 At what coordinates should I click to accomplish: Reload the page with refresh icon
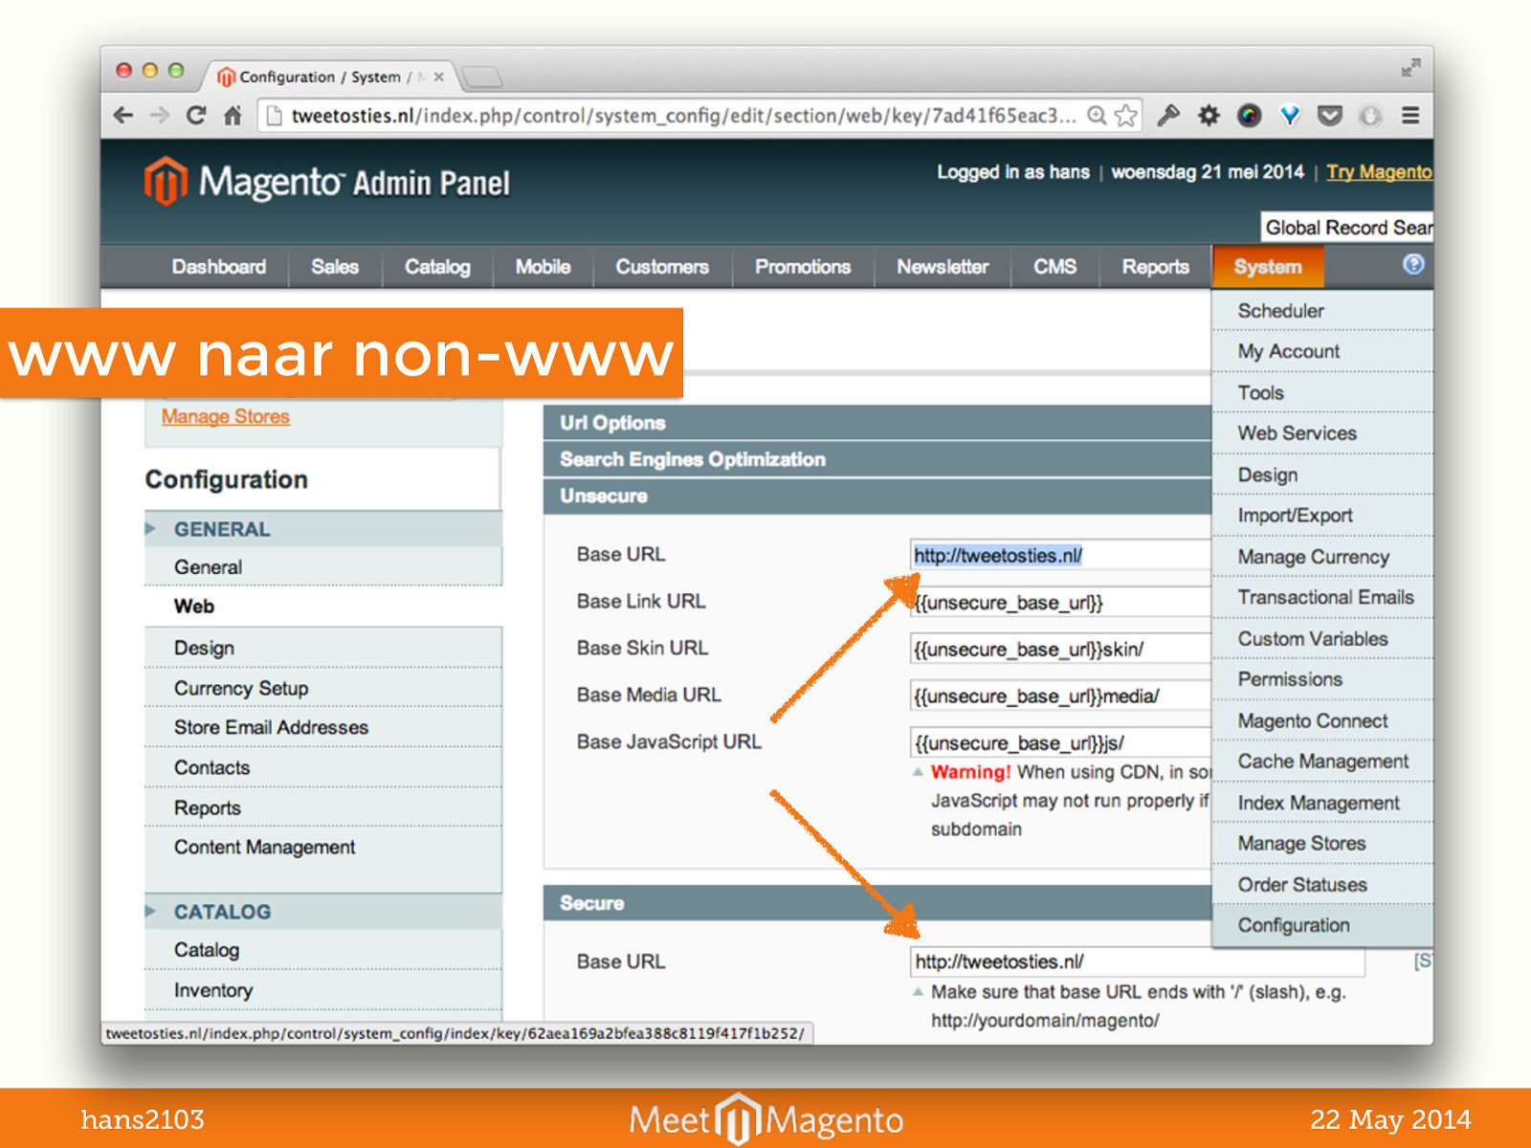pyautogui.click(x=196, y=116)
